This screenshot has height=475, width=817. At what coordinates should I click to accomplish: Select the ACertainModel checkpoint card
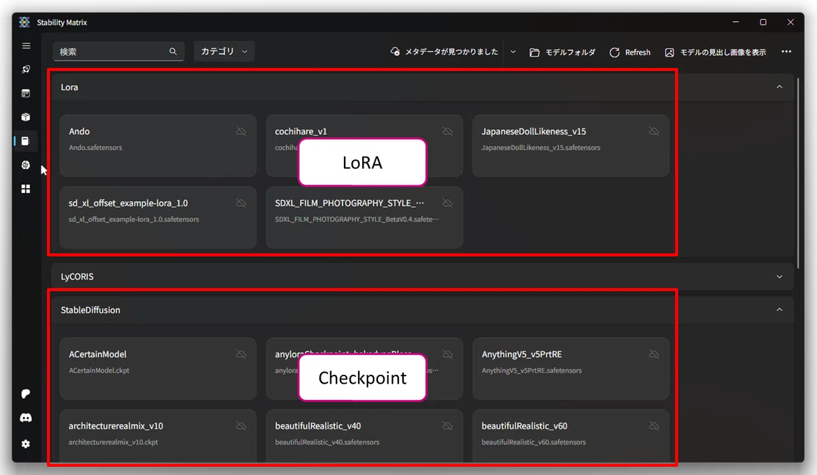point(158,369)
